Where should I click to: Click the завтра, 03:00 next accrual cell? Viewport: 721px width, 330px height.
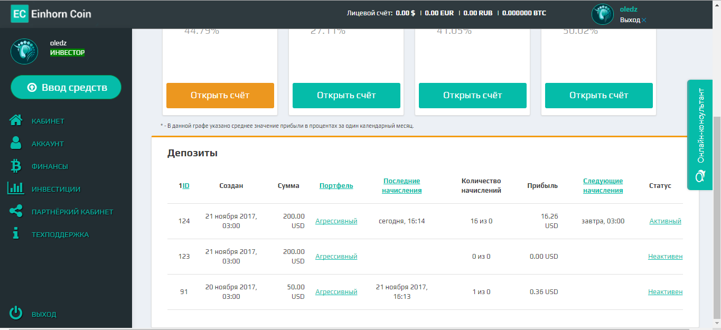click(x=603, y=221)
